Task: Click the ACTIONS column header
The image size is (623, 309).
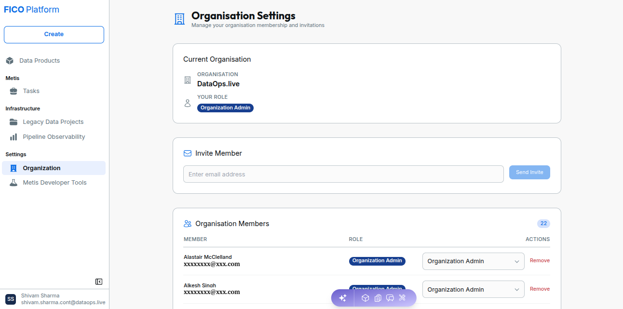Action: tap(538, 239)
